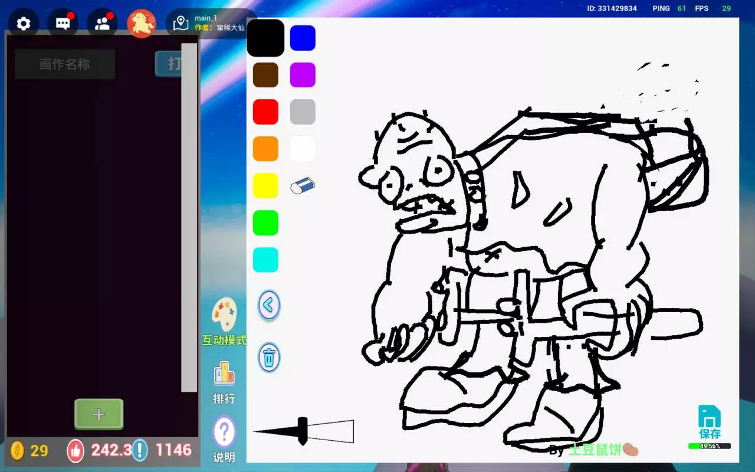
Task: Open the 排行 ranking leaderboard
Action: 224,383
